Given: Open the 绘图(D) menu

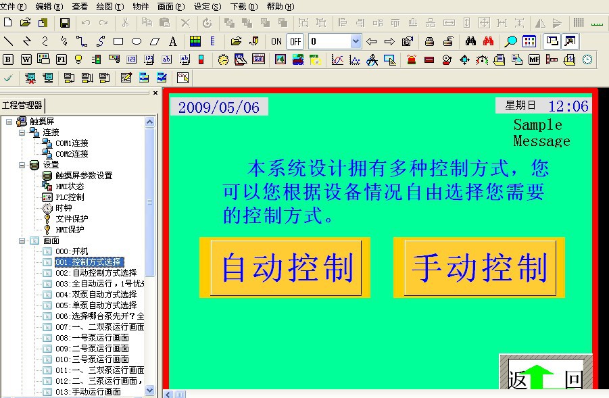Looking at the screenshot, I should tap(109, 6).
